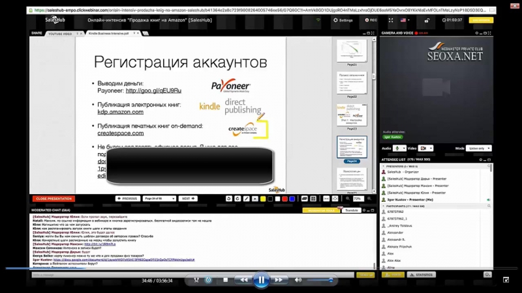Viewport: 522px width, 293px height.
Task: Open the Statistics button below attendees
Action: pyautogui.click(x=422, y=275)
